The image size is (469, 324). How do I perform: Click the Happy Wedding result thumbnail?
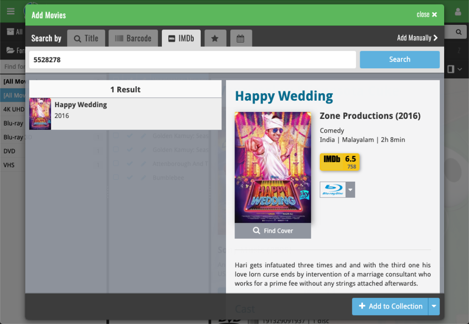pos(40,114)
